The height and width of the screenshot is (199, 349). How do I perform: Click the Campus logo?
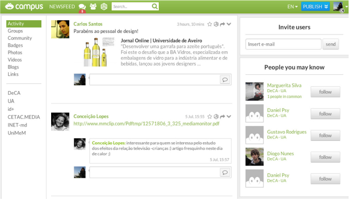click(23, 6)
